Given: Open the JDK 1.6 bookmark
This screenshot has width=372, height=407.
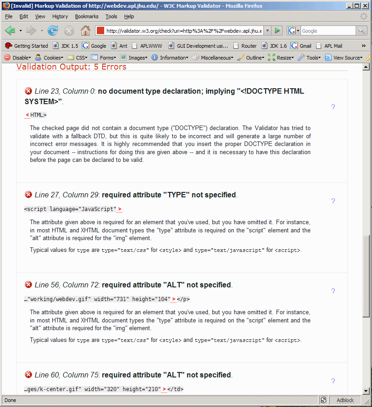Looking at the screenshot, I should click(x=274, y=45).
